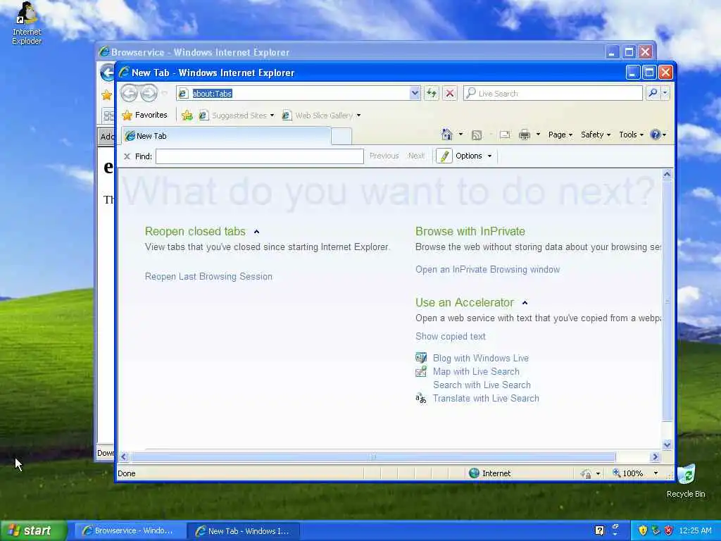Open the Page menu
This screenshot has height=541, width=721.
560,135
